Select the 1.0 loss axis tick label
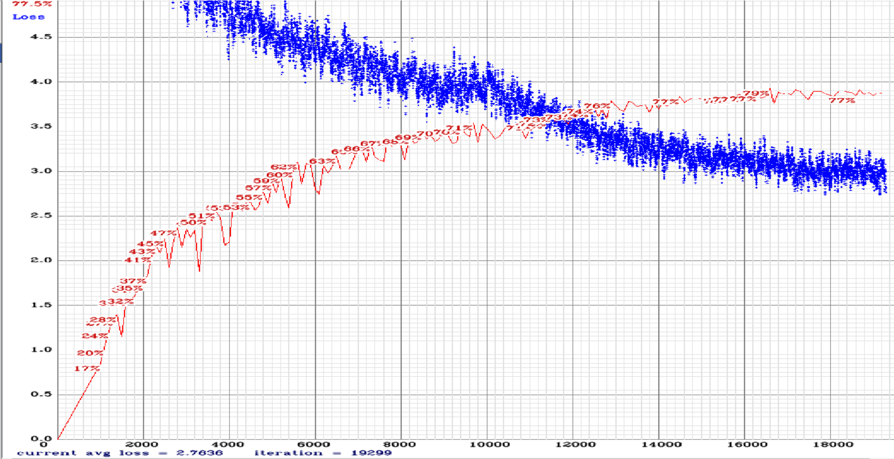Image resolution: width=894 pixels, height=459 pixels. click(x=41, y=349)
